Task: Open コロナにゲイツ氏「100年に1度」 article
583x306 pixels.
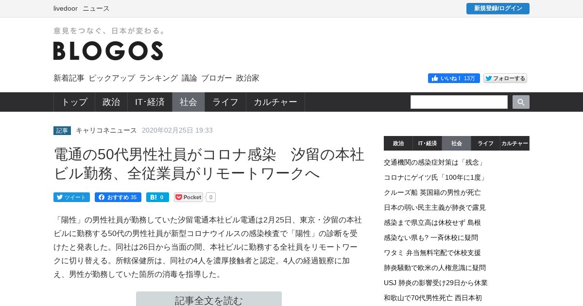Action: coord(435,177)
